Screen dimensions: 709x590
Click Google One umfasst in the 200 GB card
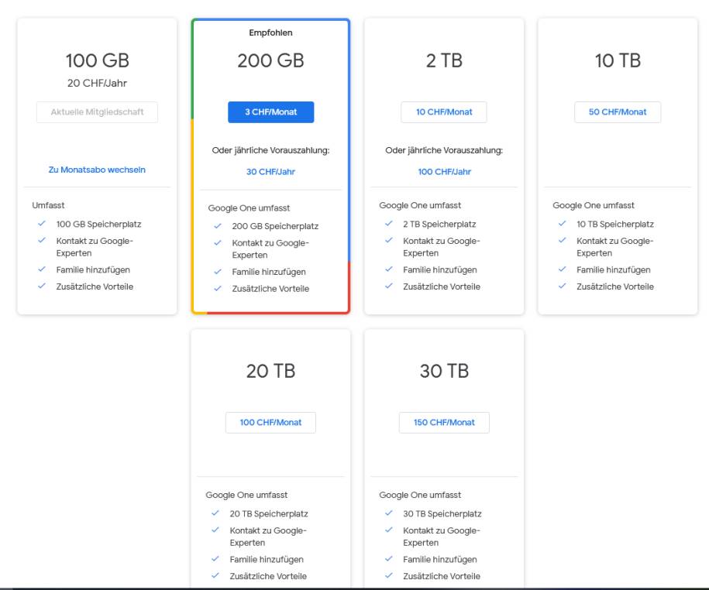coord(249,208)
